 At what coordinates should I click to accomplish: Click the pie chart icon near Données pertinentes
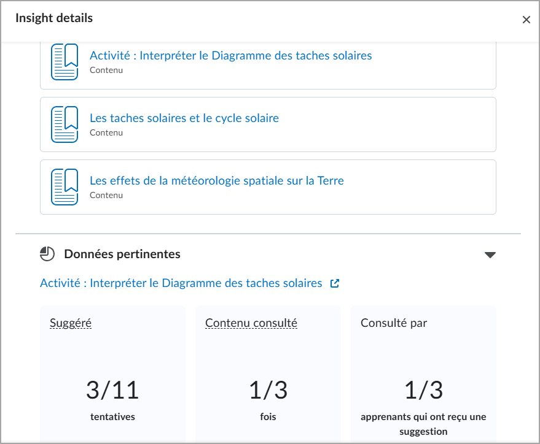click(x=47, y=254)
